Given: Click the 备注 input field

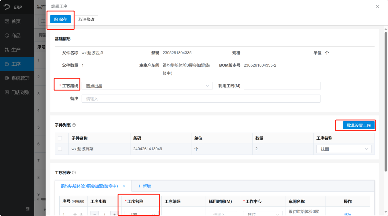Looking at the screenshot, I should 201,99.
